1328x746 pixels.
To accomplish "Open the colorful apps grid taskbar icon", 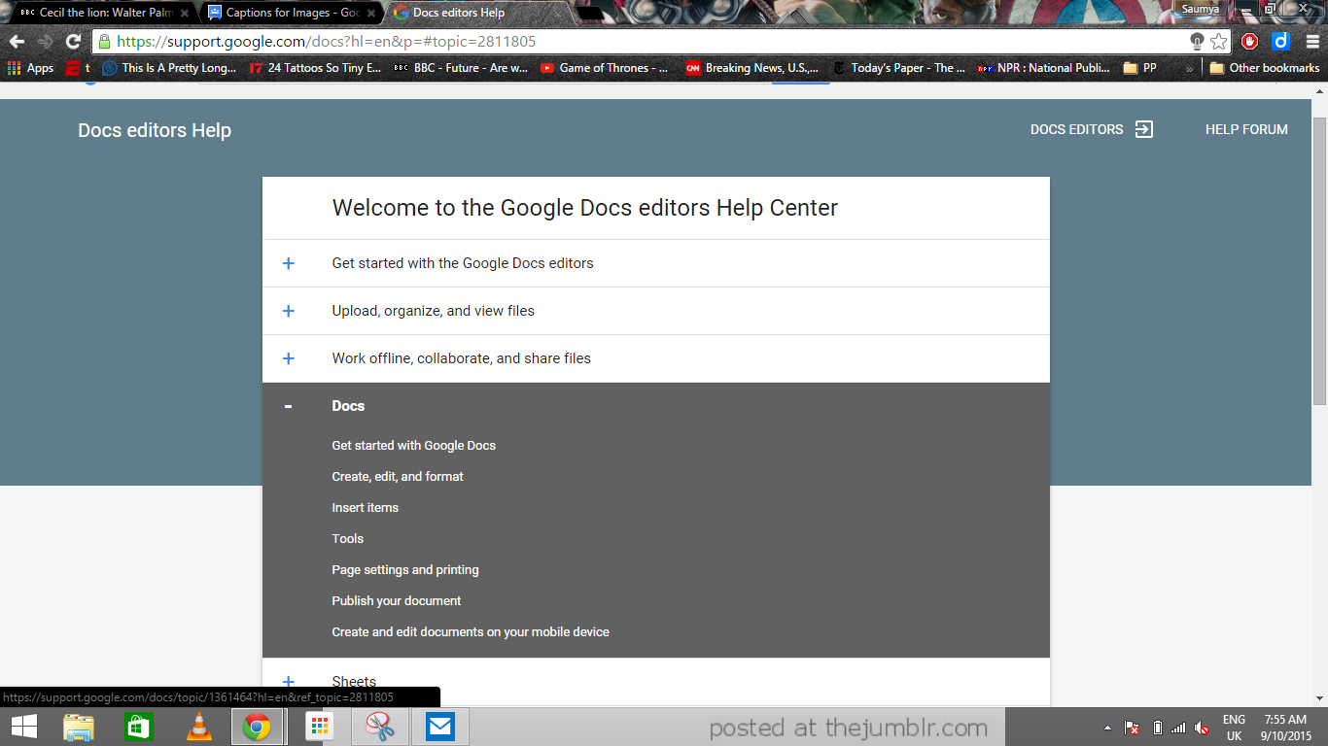I will (x=320, y=727).
